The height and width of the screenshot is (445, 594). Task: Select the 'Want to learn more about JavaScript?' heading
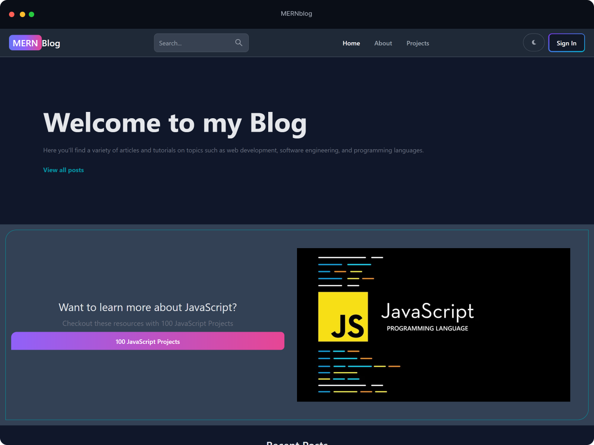tap(148, 307)
